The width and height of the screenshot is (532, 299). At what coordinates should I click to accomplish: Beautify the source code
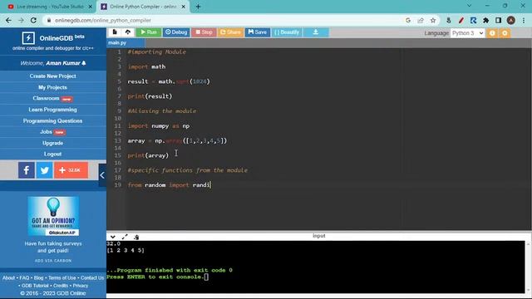(x=287, y=32)
